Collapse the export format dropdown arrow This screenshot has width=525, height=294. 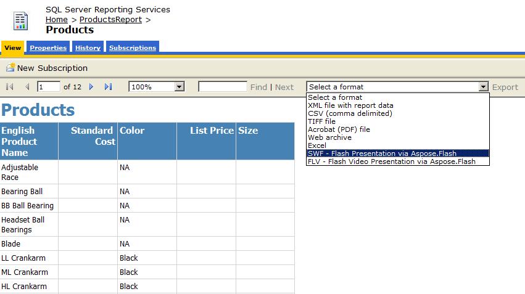[483, 87]
